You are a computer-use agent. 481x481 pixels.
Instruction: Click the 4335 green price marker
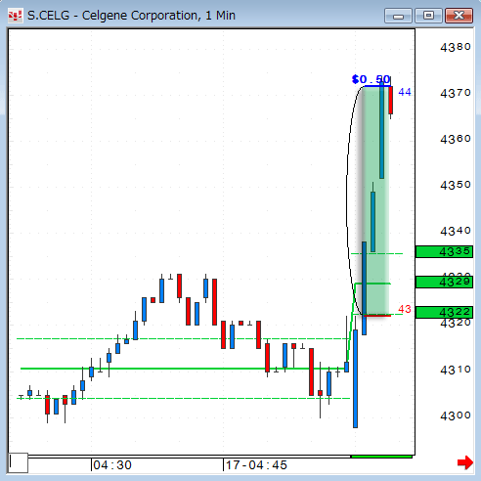pos(444,251)
